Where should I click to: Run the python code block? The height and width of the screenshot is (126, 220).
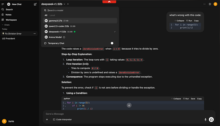[186, 99]
